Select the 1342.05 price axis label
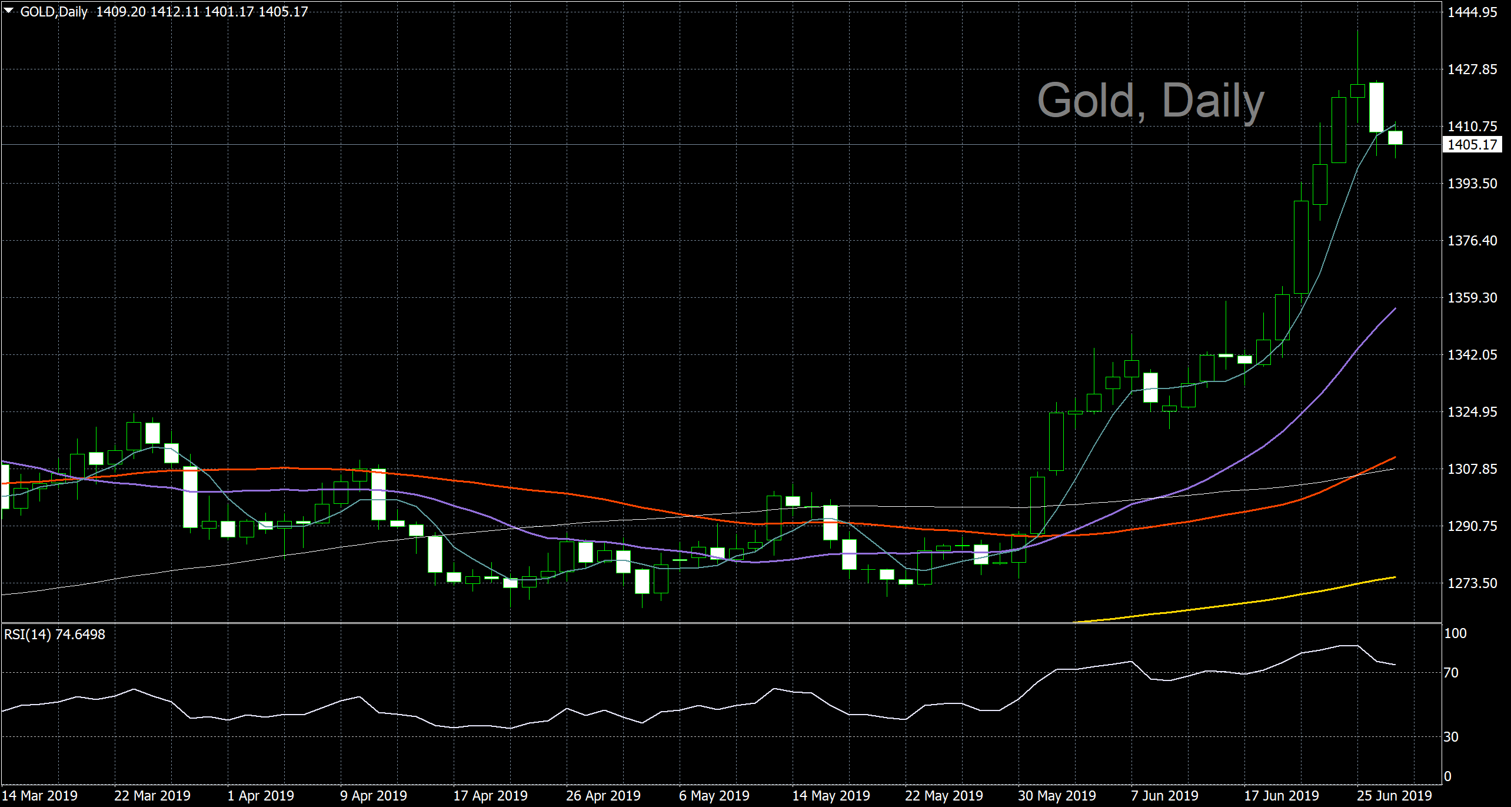This screenshot has width=1511, height=807. pyautogui.click(x=1472, y=355)
